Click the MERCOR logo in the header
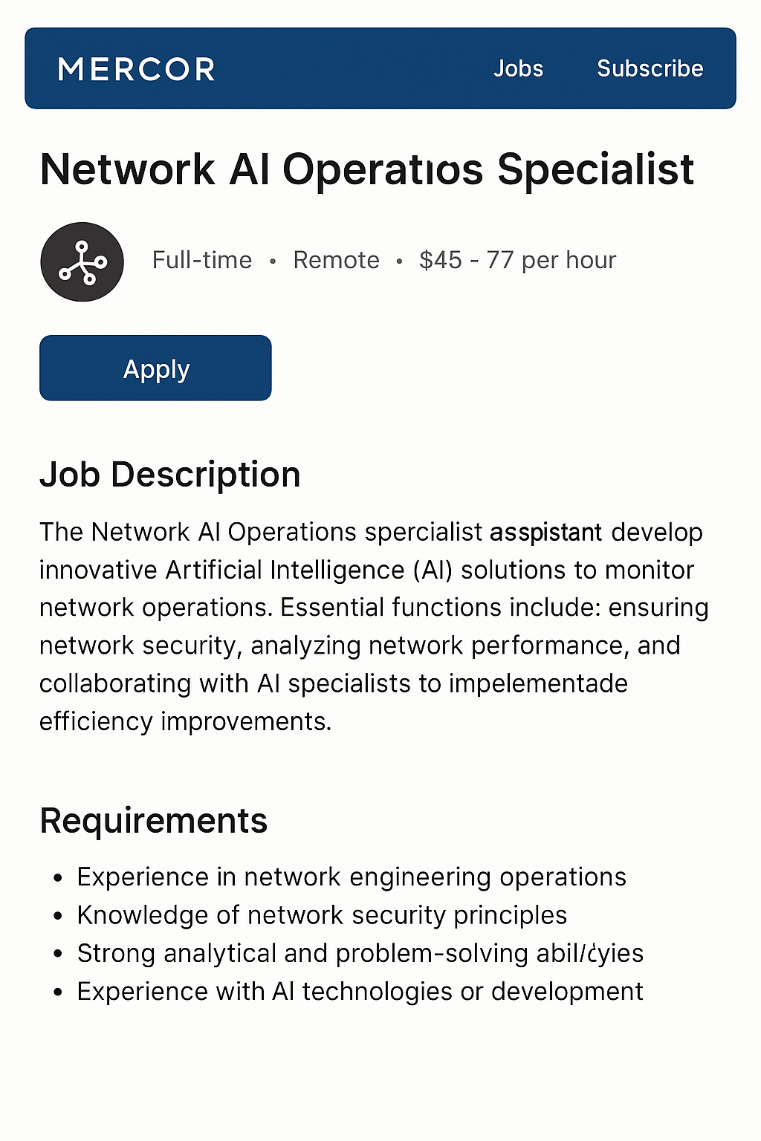761x1141 pixels. pyautogui.click(x=137, y=69)
